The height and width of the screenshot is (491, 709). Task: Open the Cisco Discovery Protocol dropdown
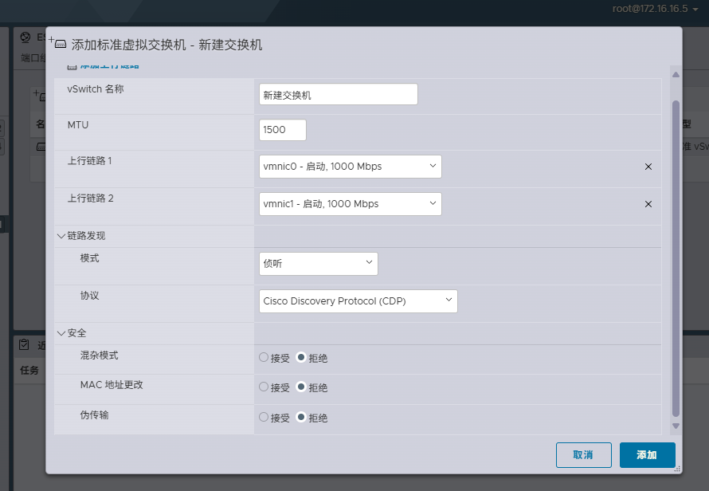(x=358, y=300)
